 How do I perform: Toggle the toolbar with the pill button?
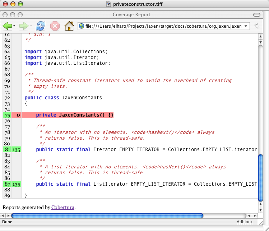256,15
